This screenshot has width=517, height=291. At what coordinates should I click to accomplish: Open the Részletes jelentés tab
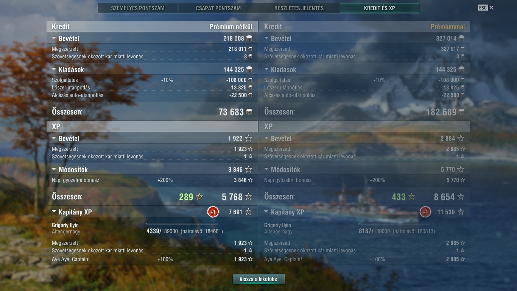[299, 8]
